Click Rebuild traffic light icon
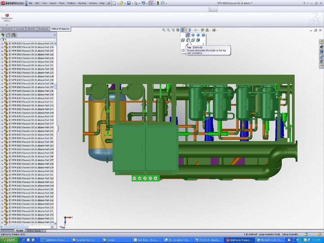The width and height of the screenshot is (324, 243). [x=158, y=3]
